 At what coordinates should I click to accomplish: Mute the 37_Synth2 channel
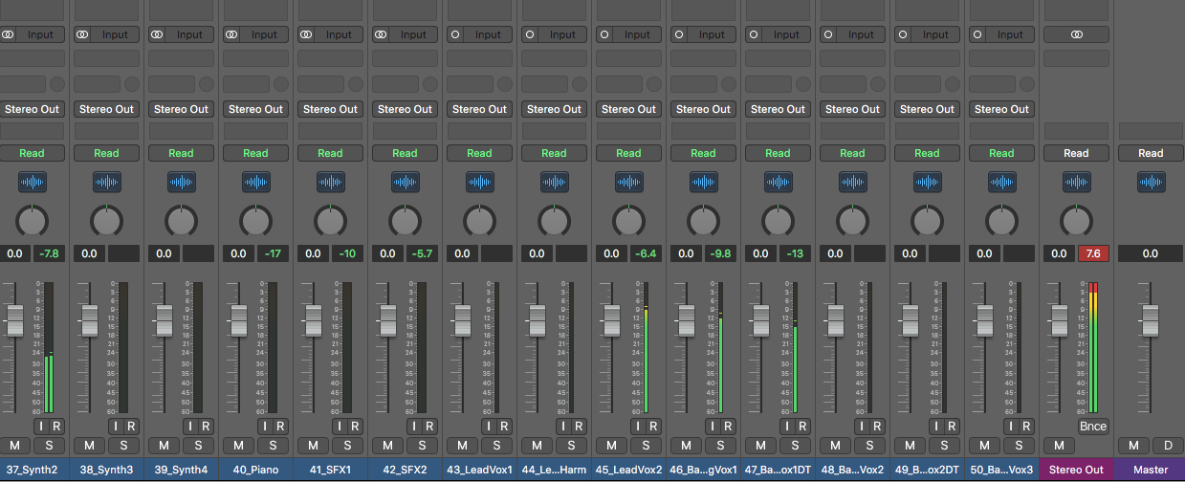(14, 446)
